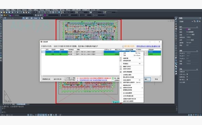Click the Open folder toolbar icon

(x=4, y=12)
